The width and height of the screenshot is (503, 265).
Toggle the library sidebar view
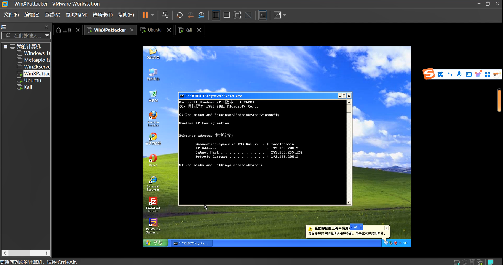[x=216, y=15]
